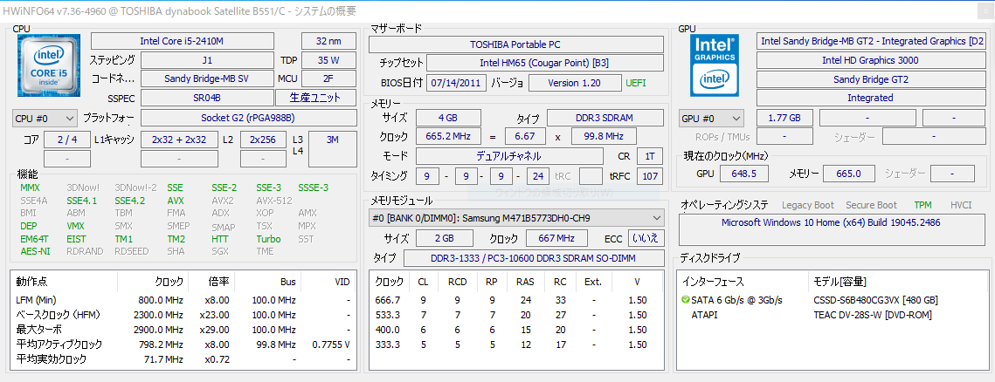Select the Sandy Bridge-MB SV codename field
Image resolution: width=995 pixels, height=382 pixels.
point(208,78)
